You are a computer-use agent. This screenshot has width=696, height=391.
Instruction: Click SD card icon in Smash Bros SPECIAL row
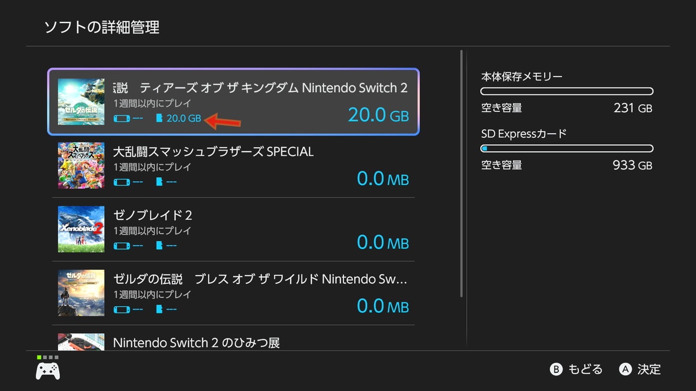click(x=159, y=182)
